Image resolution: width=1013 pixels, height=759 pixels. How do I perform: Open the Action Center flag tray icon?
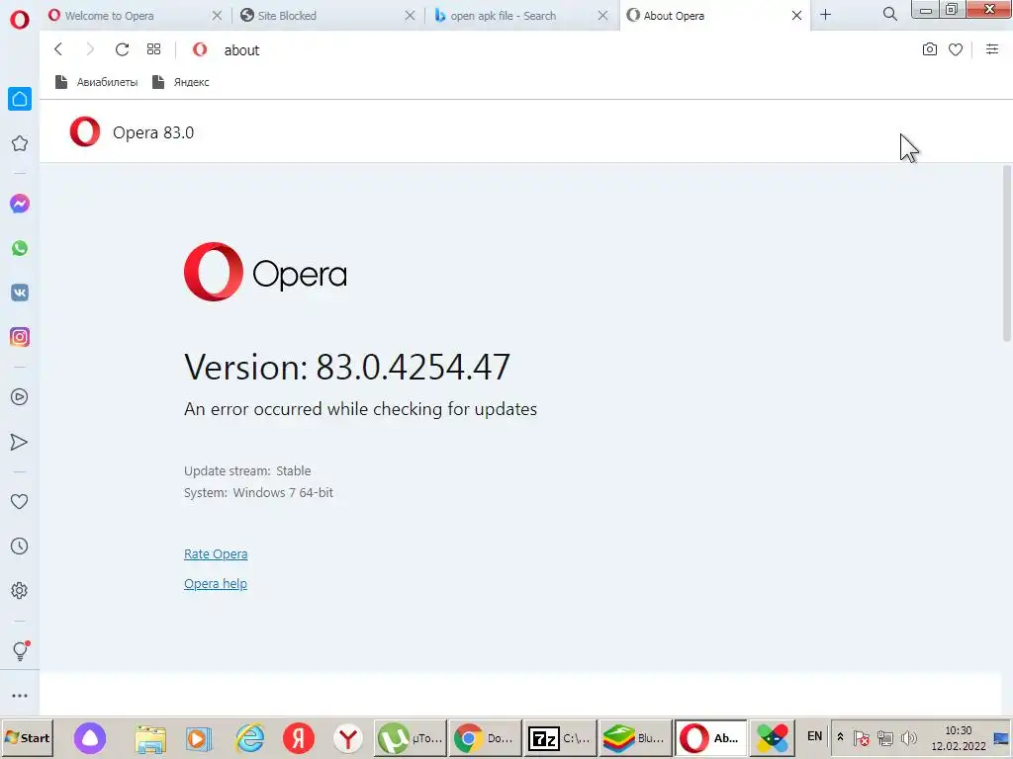tap(862, 737)
